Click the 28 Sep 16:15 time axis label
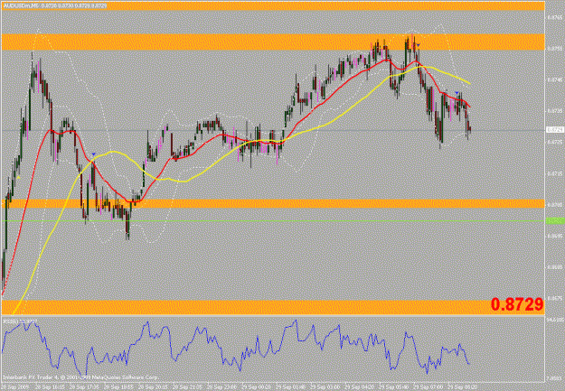Viewport: 565px width, 391px height. (x=50, y=387)
